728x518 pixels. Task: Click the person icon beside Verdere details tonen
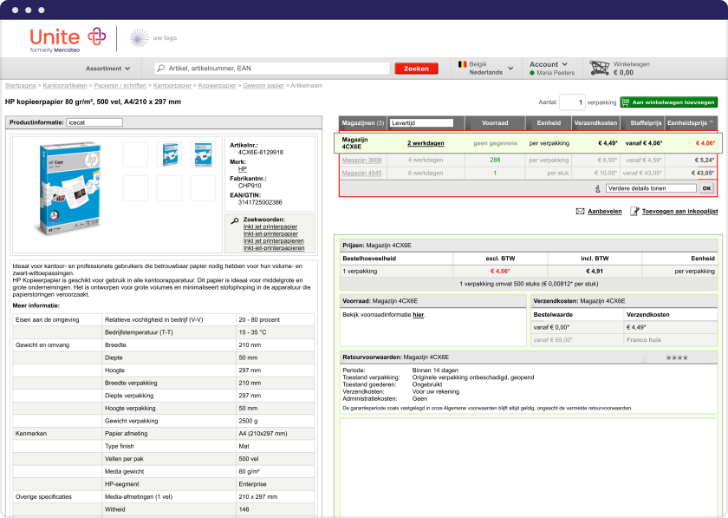(597, 188)
